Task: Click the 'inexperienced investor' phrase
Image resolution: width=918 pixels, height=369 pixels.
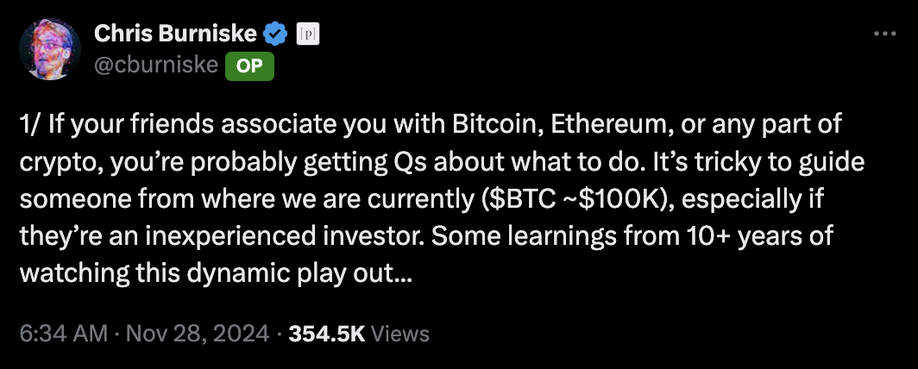Action: pyautogui.click(x=261, y=237)
